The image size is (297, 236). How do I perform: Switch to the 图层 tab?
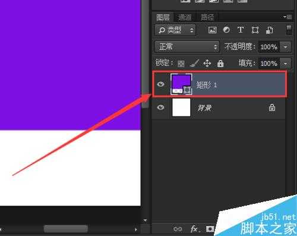click(163, 17)
